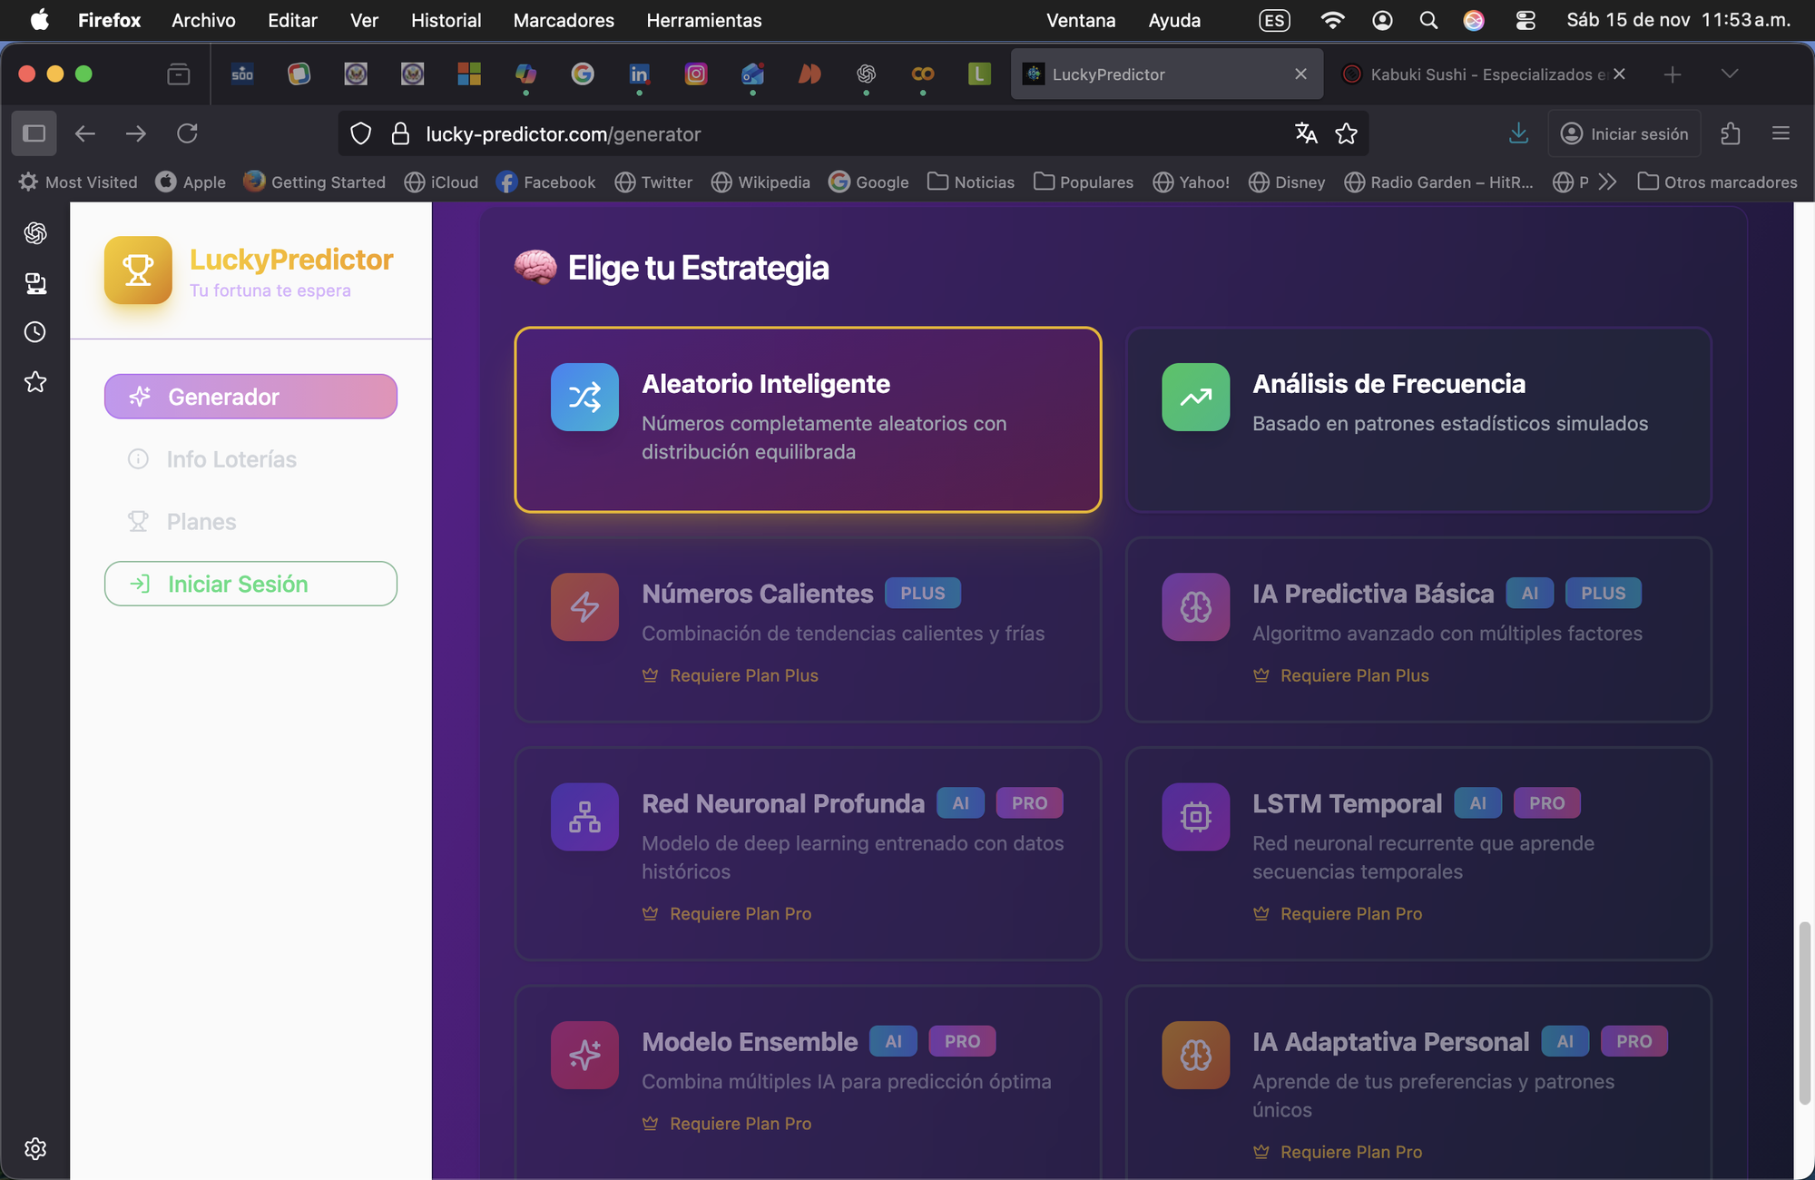
Task: Bookmark this page with the star icon
Action: 1346,133
